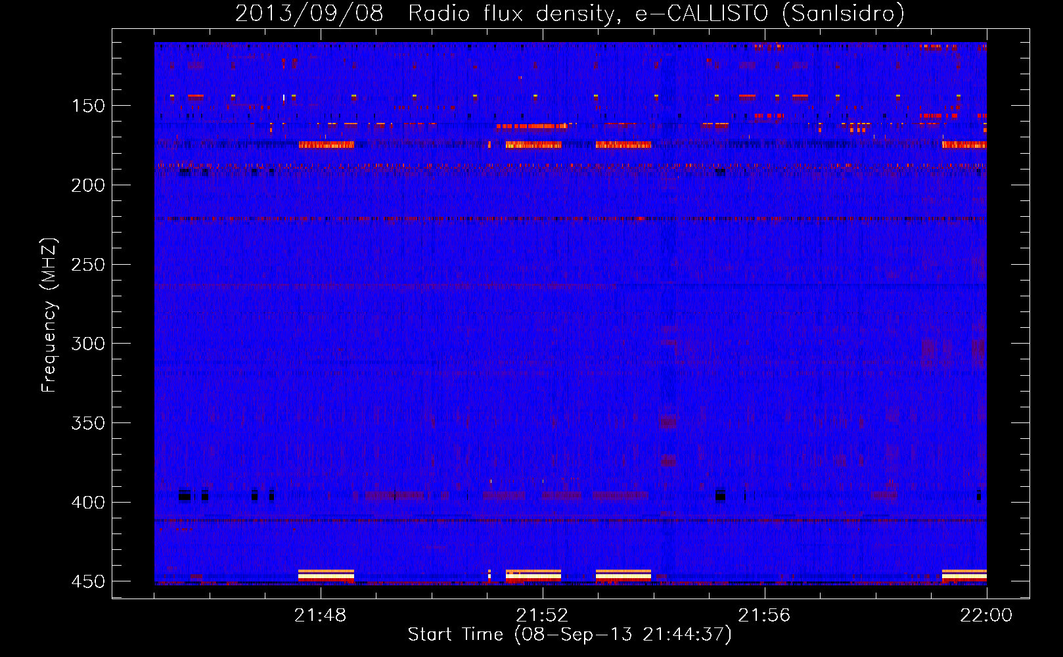Click the 350 frequency tick label
The height and width of the screenshot is (657, 1063).
click(x=88, y=423)
